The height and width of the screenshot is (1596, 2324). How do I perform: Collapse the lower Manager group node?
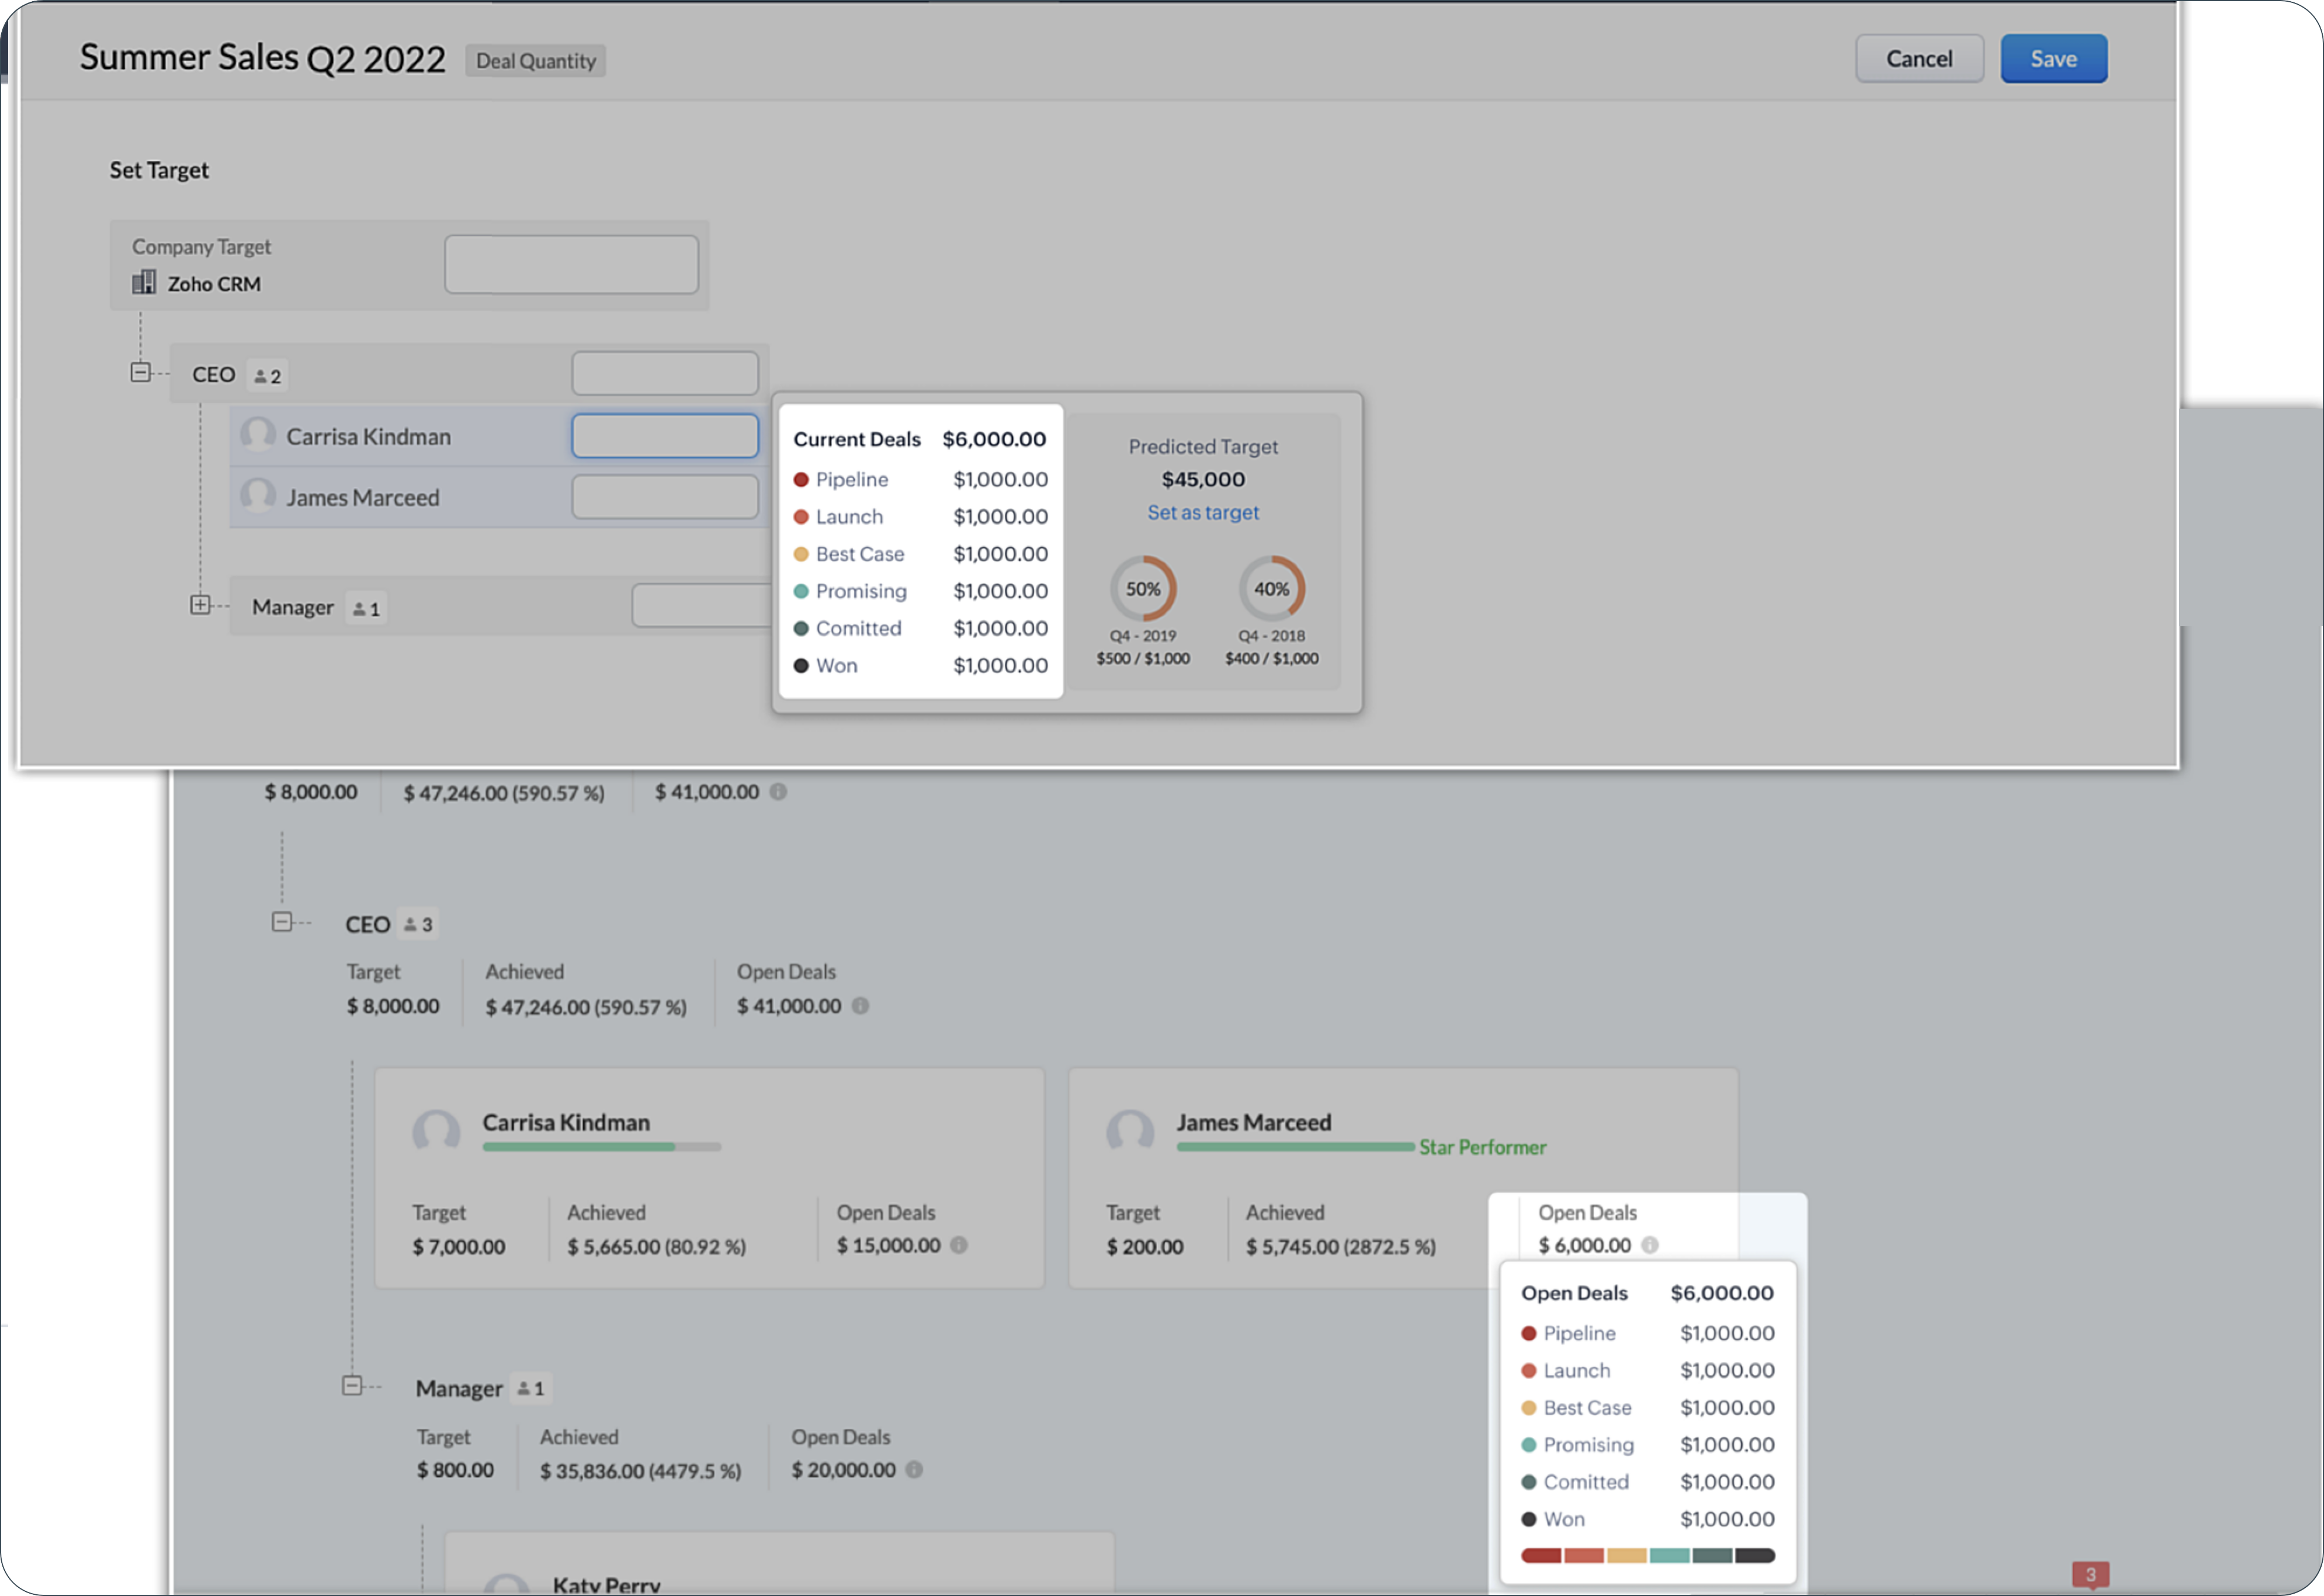tap(352, 1386)
